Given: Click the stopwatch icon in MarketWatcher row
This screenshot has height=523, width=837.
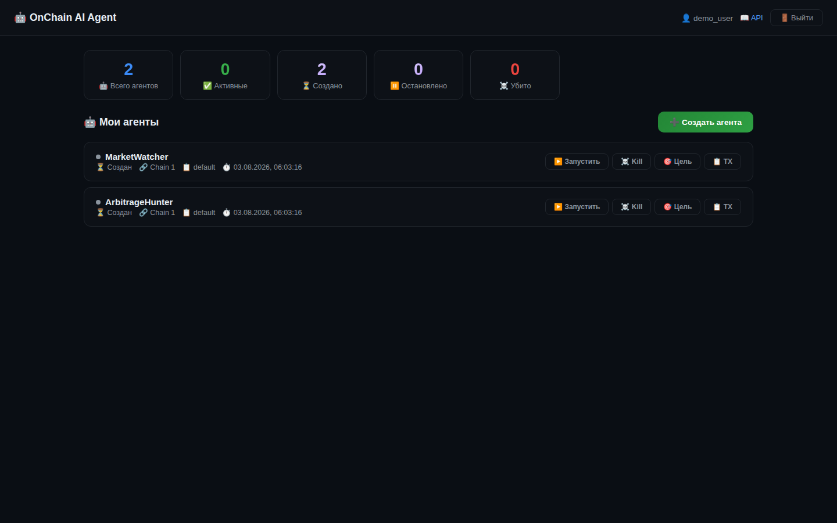Looking at the screenshot, I should click(x=227, y=167).
